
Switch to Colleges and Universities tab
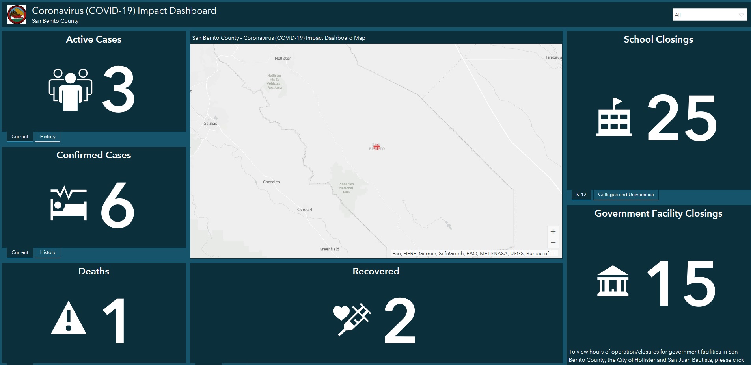(x=626, y=195)
